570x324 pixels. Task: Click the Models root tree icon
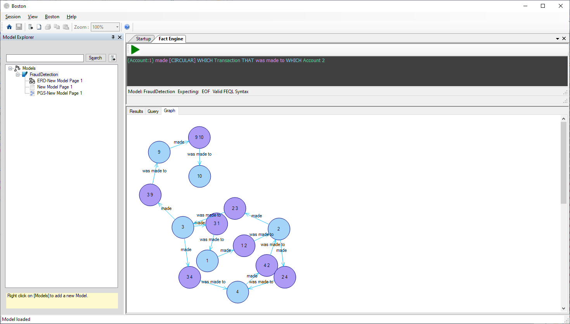[17, 68]
